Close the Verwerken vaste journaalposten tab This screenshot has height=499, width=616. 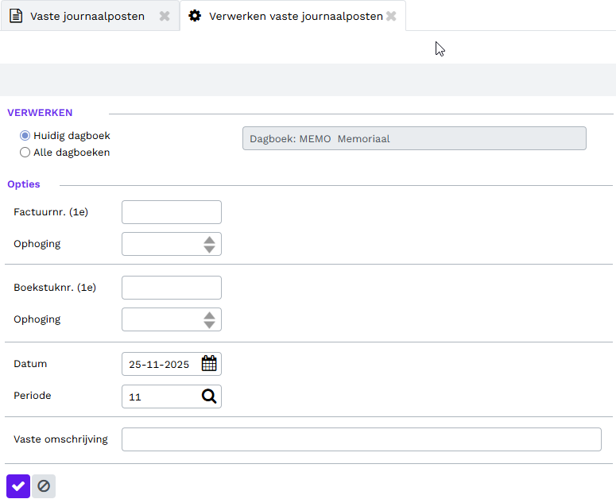(391, 16)
